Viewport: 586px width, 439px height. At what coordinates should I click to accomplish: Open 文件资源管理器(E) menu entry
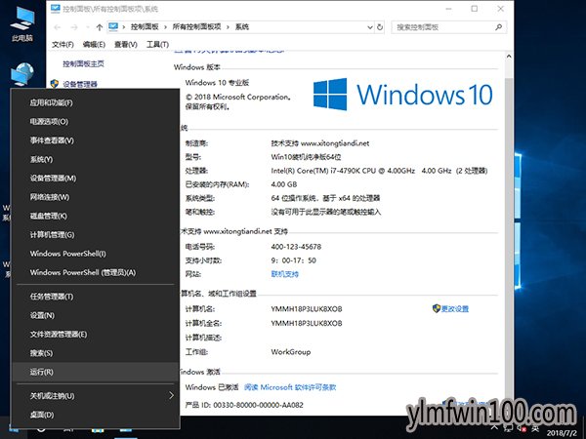click(x=59, y=335)
